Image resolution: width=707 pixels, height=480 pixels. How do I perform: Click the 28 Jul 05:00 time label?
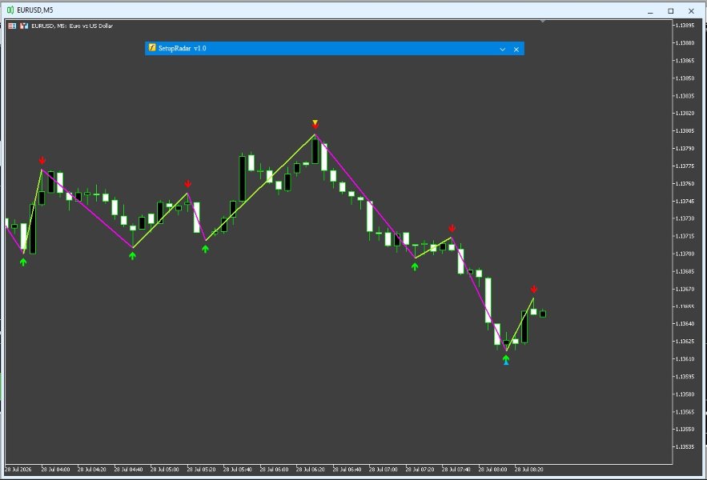coord(165,469)
